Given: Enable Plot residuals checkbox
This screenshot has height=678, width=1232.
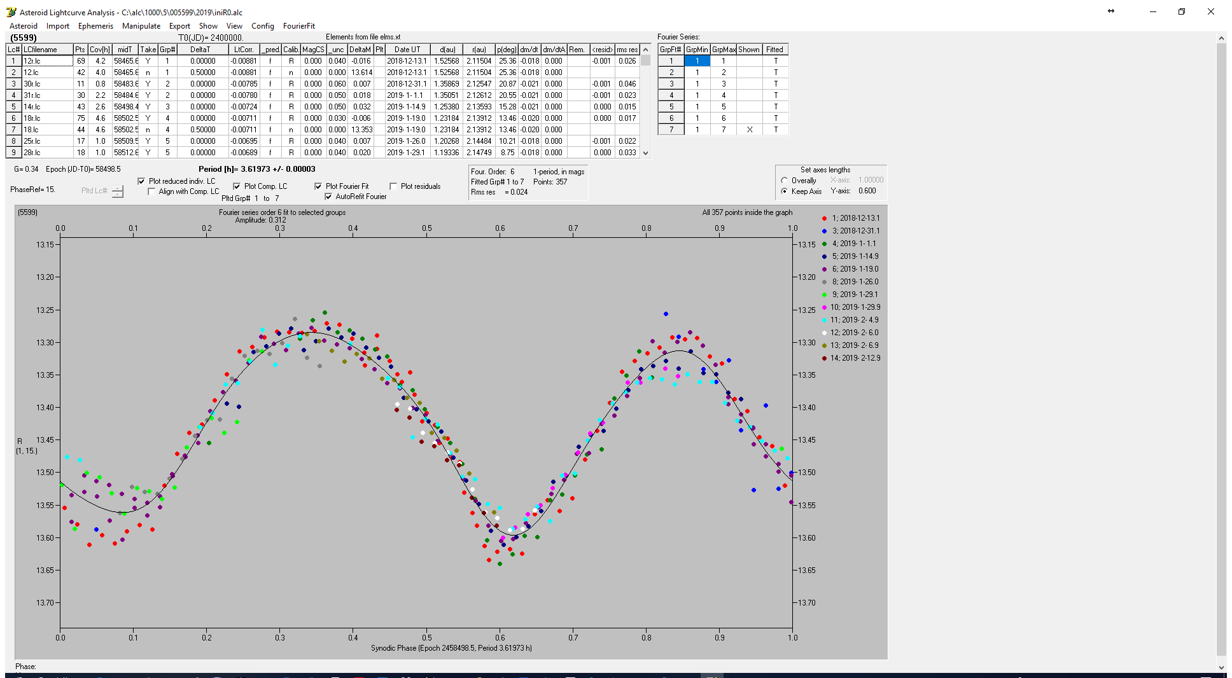Looking at the screenshot, I should (x=393, y=186).
